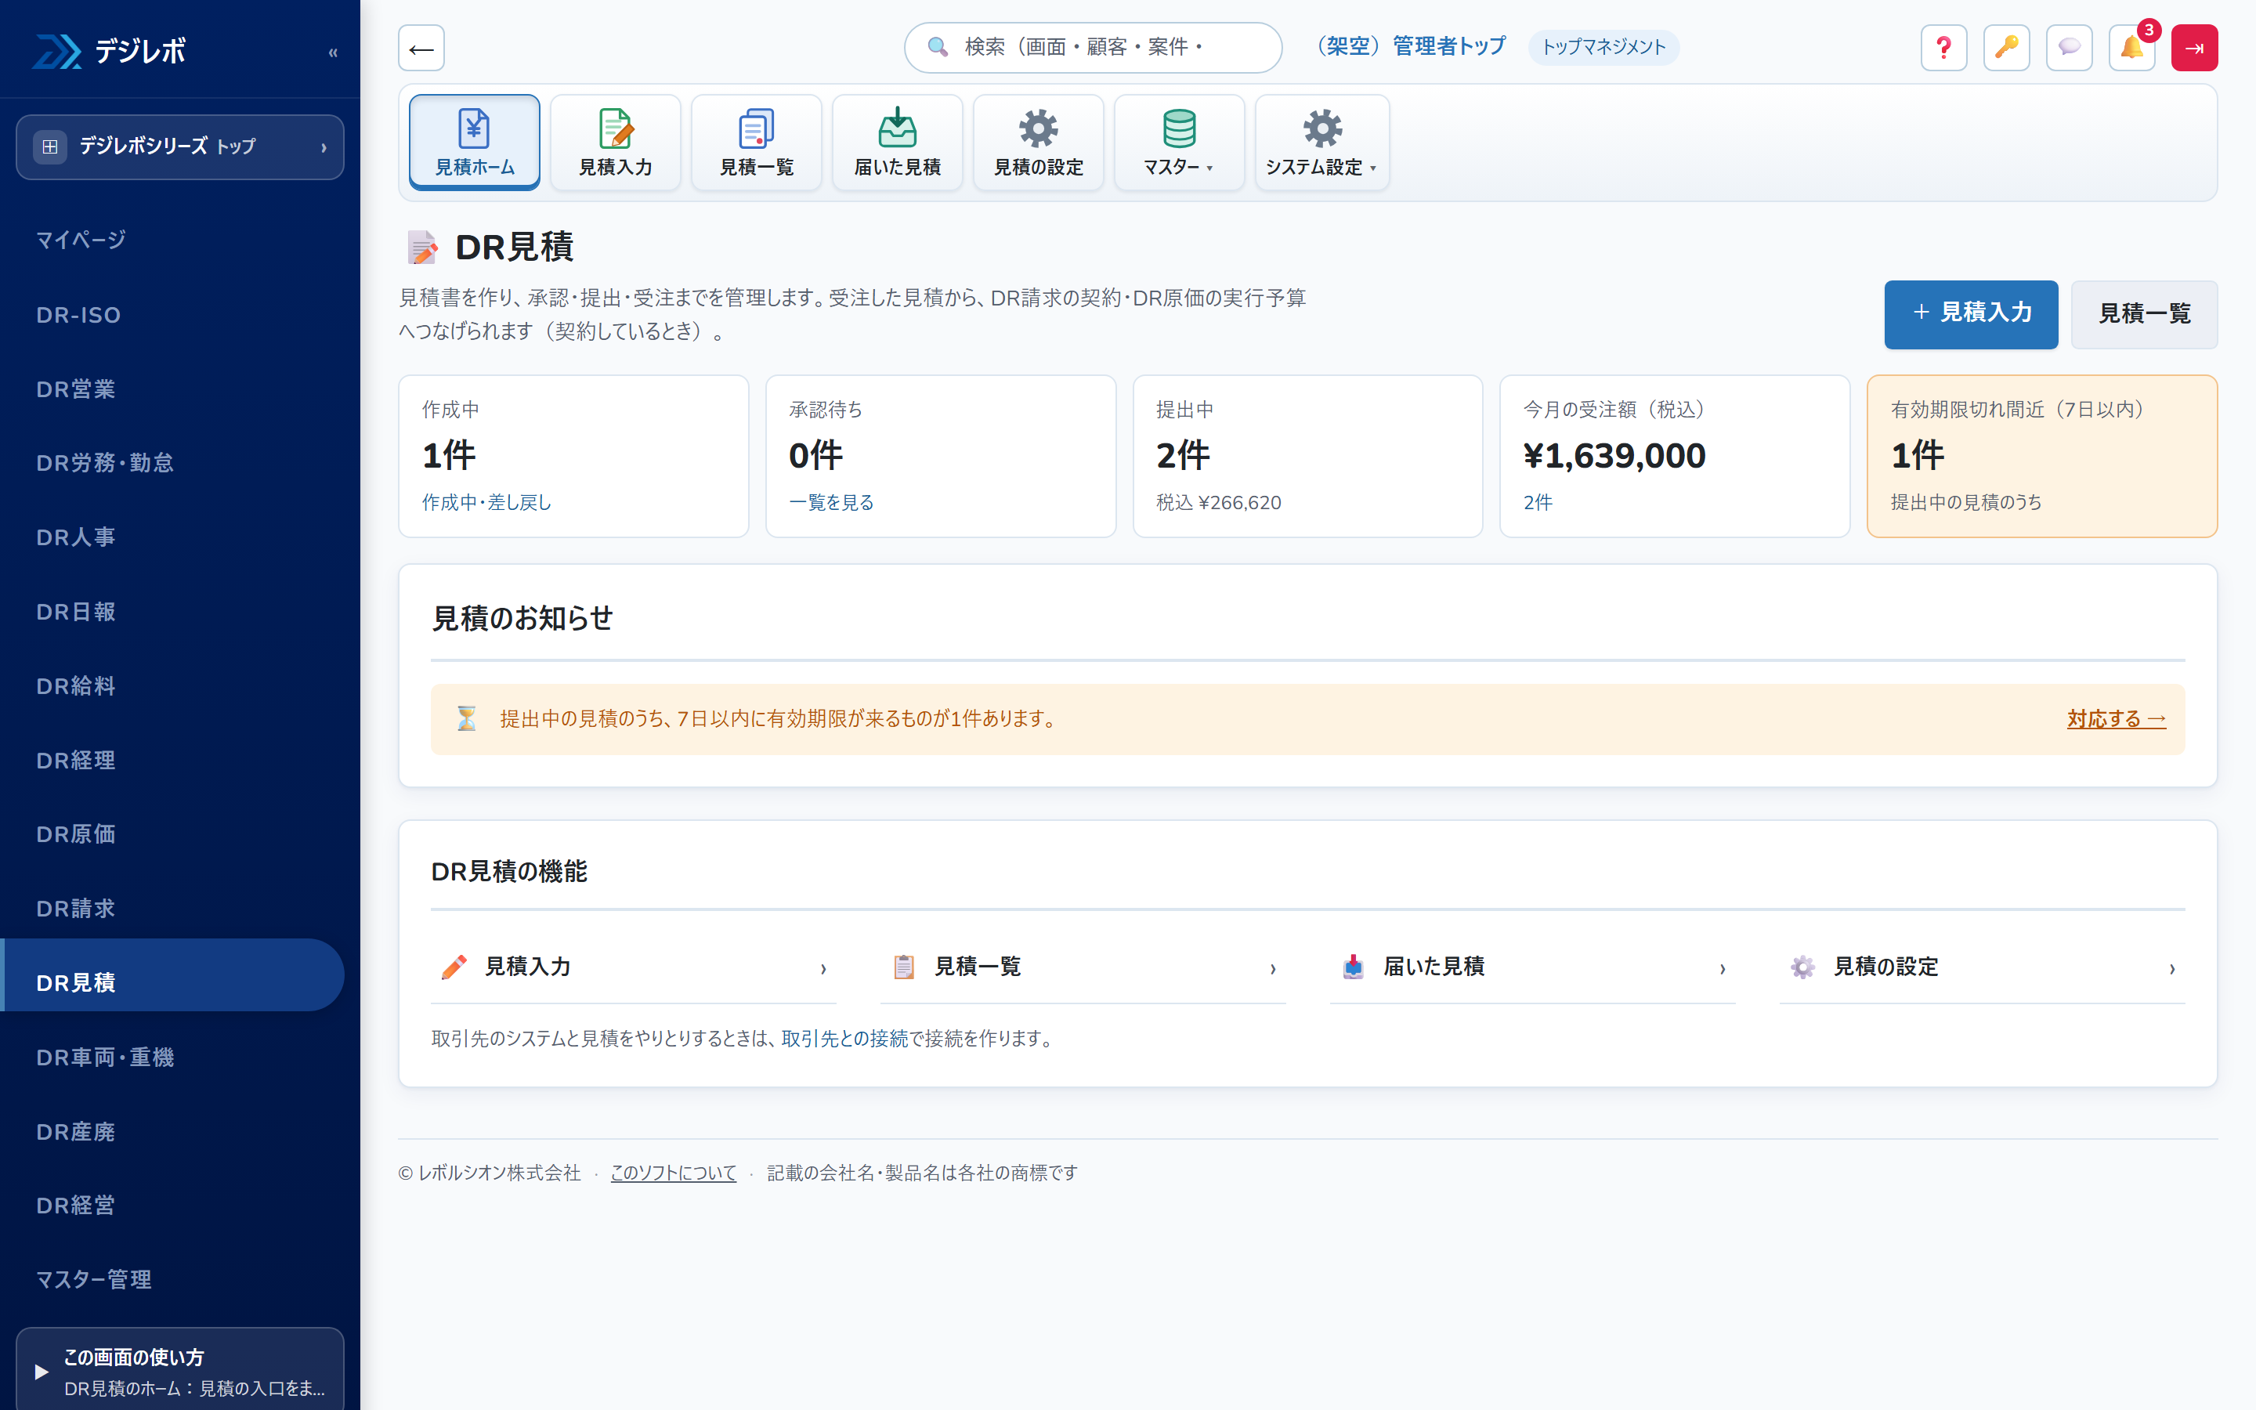Click the back arrow button
The image size is (2256, 1410).
point(421,48)
